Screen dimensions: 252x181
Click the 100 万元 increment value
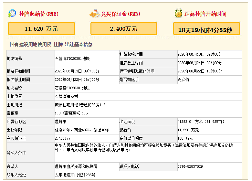tap(185, 138)
